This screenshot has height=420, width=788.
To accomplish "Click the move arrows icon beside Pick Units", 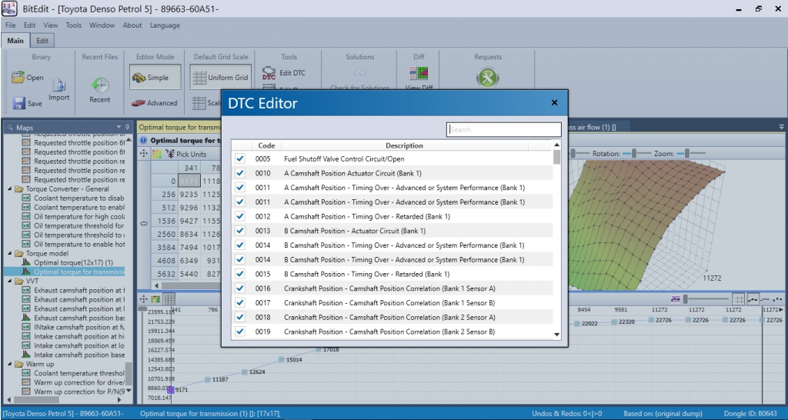I will point(144,154).
